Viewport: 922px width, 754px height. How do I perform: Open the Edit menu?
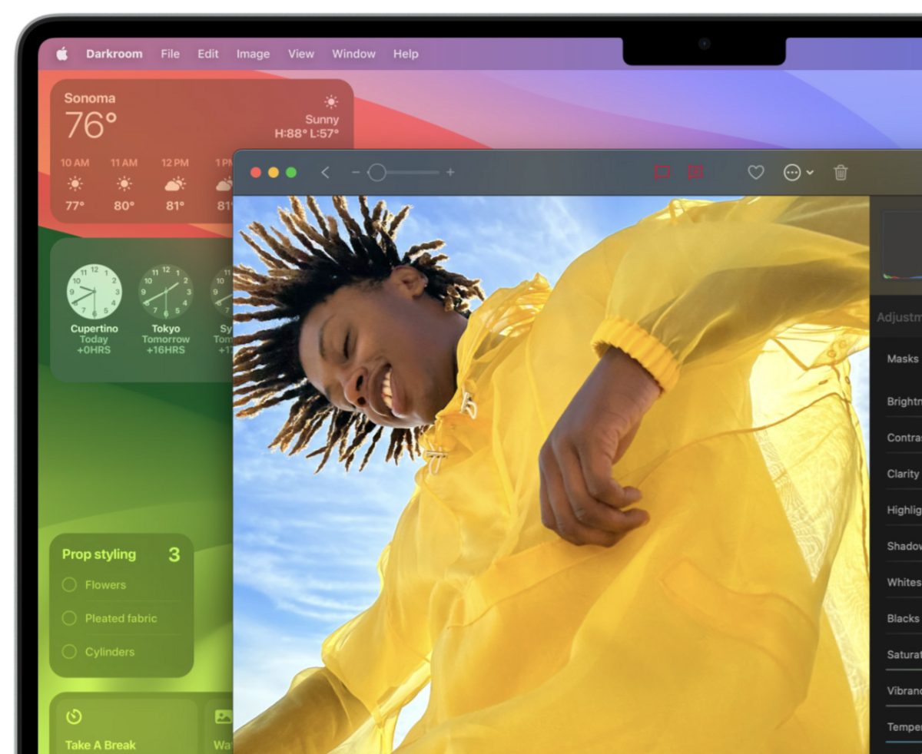208,54
